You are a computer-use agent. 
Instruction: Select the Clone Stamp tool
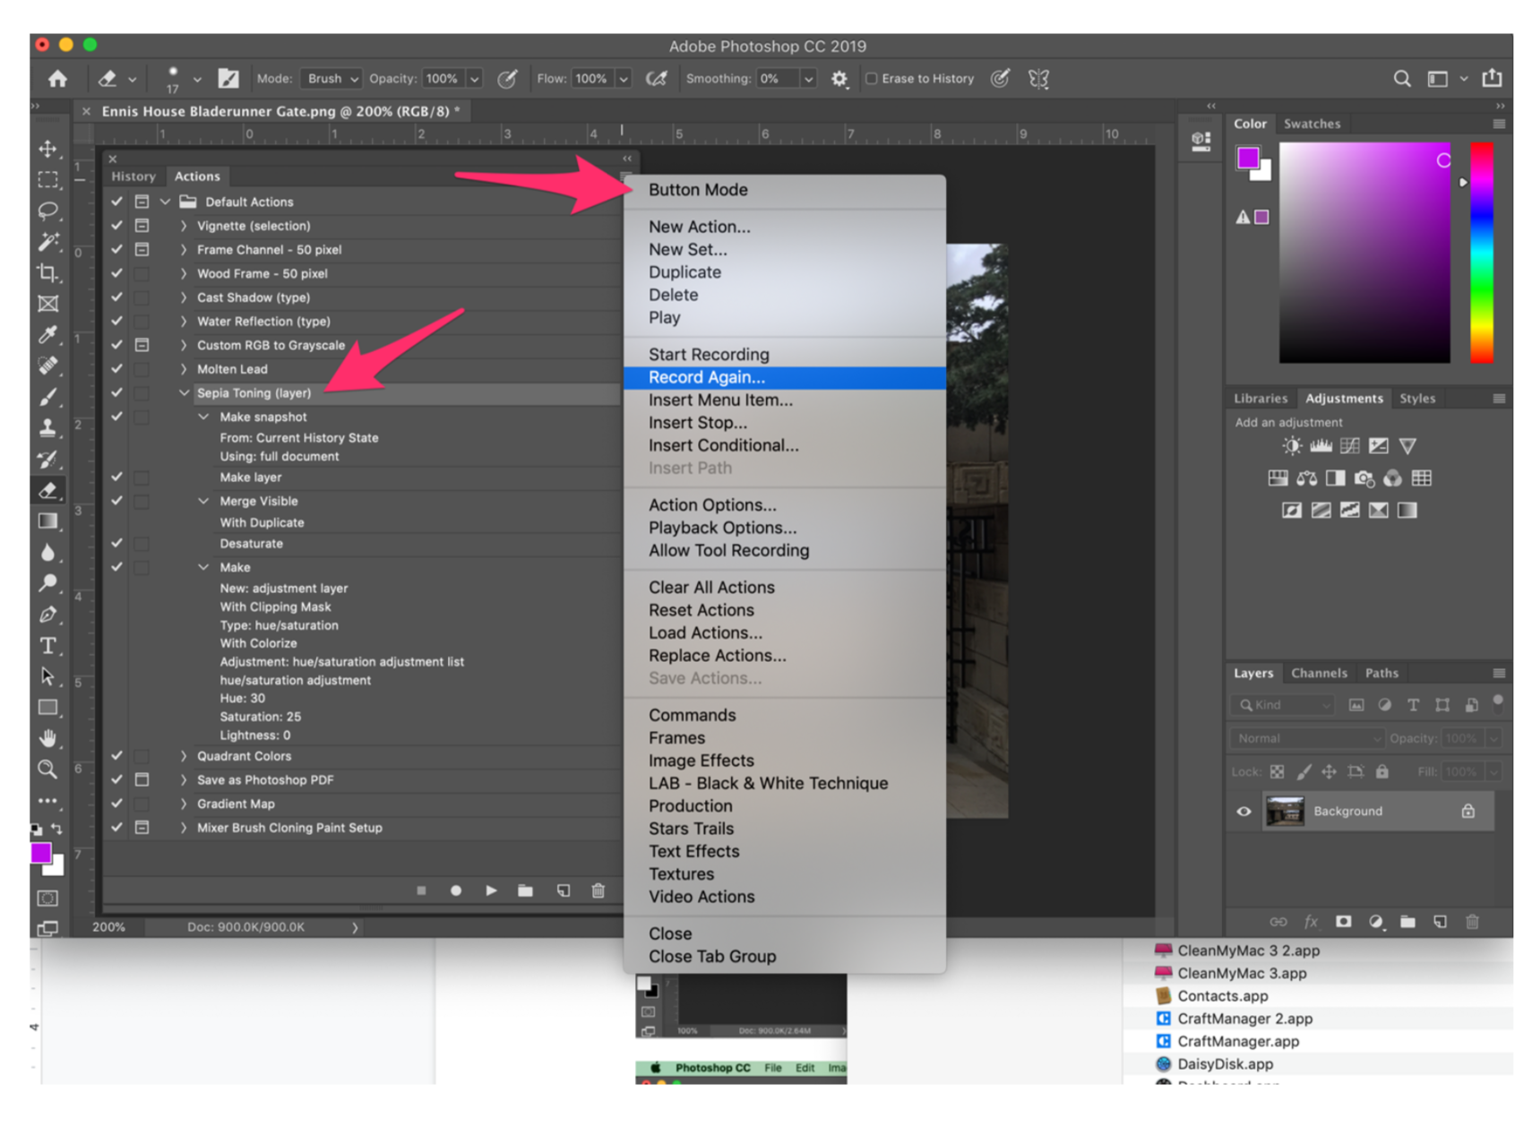[48, 427]
